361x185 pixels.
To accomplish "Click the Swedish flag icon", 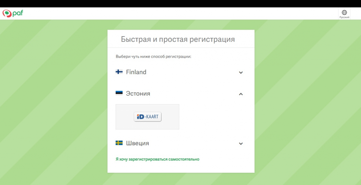I will (x=119, y=143).
